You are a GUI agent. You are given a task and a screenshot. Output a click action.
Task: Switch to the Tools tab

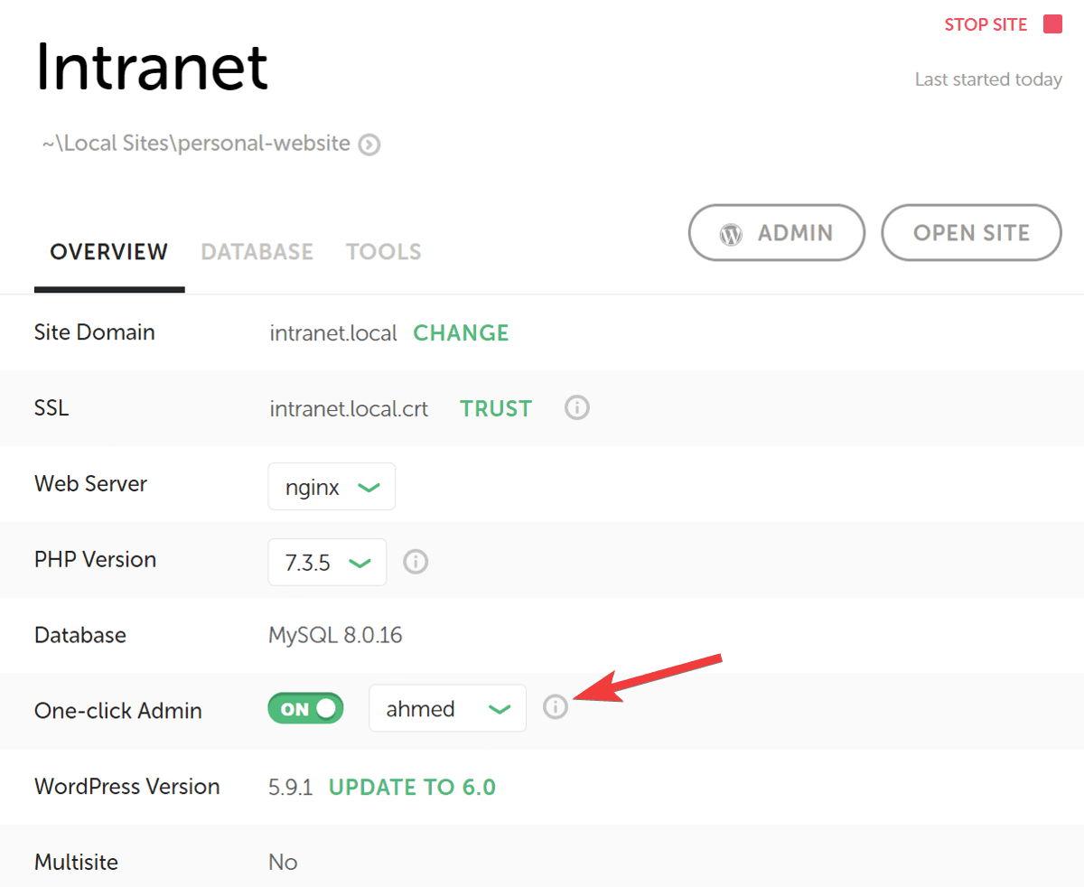(384, 252)
